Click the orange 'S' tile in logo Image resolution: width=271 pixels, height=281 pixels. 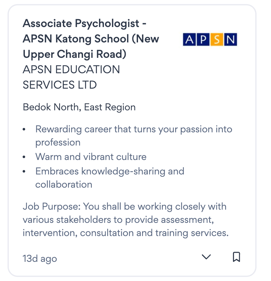coord(216,40)
